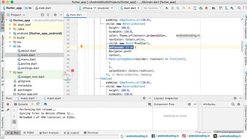247x139 pixels.
Task: Select the main.dart editor tab
Action: [75, 15]
